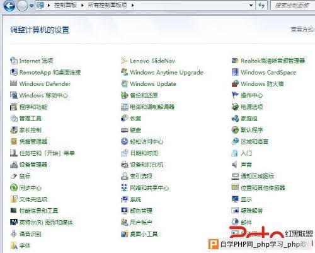Click the Windows Update icon
This screenshot has width=315, height=253.
(124, 83)
